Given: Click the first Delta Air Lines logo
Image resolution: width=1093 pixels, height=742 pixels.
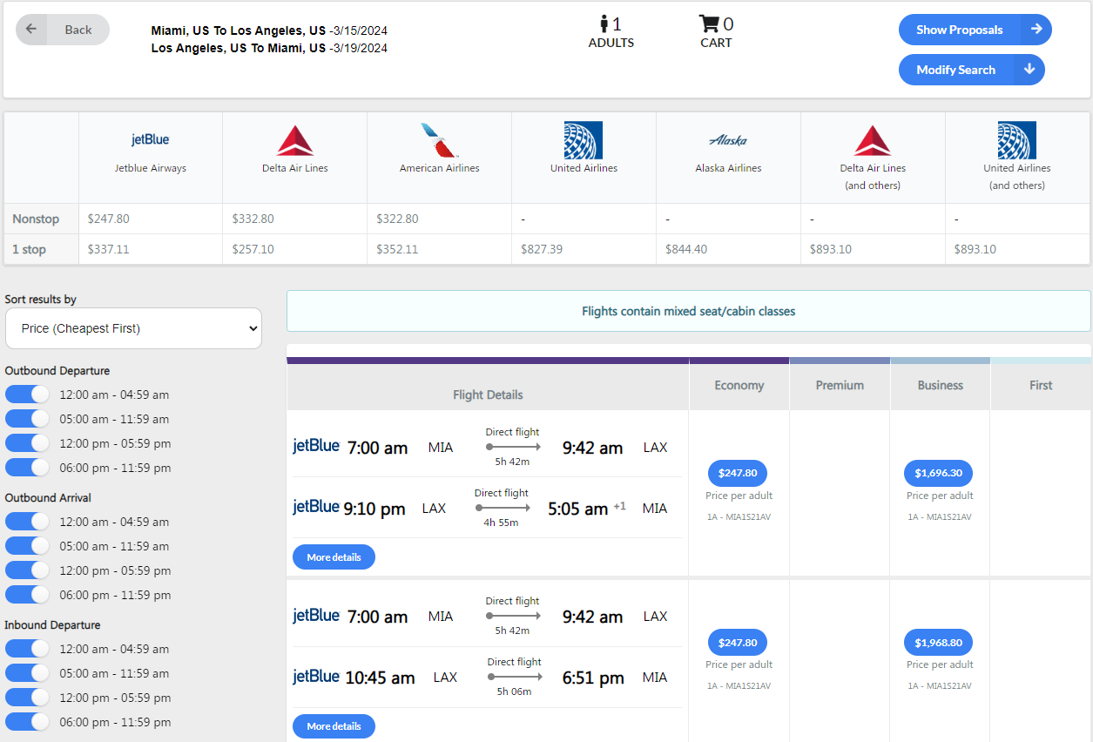Looking at the screenshot, I should (294, 140).
